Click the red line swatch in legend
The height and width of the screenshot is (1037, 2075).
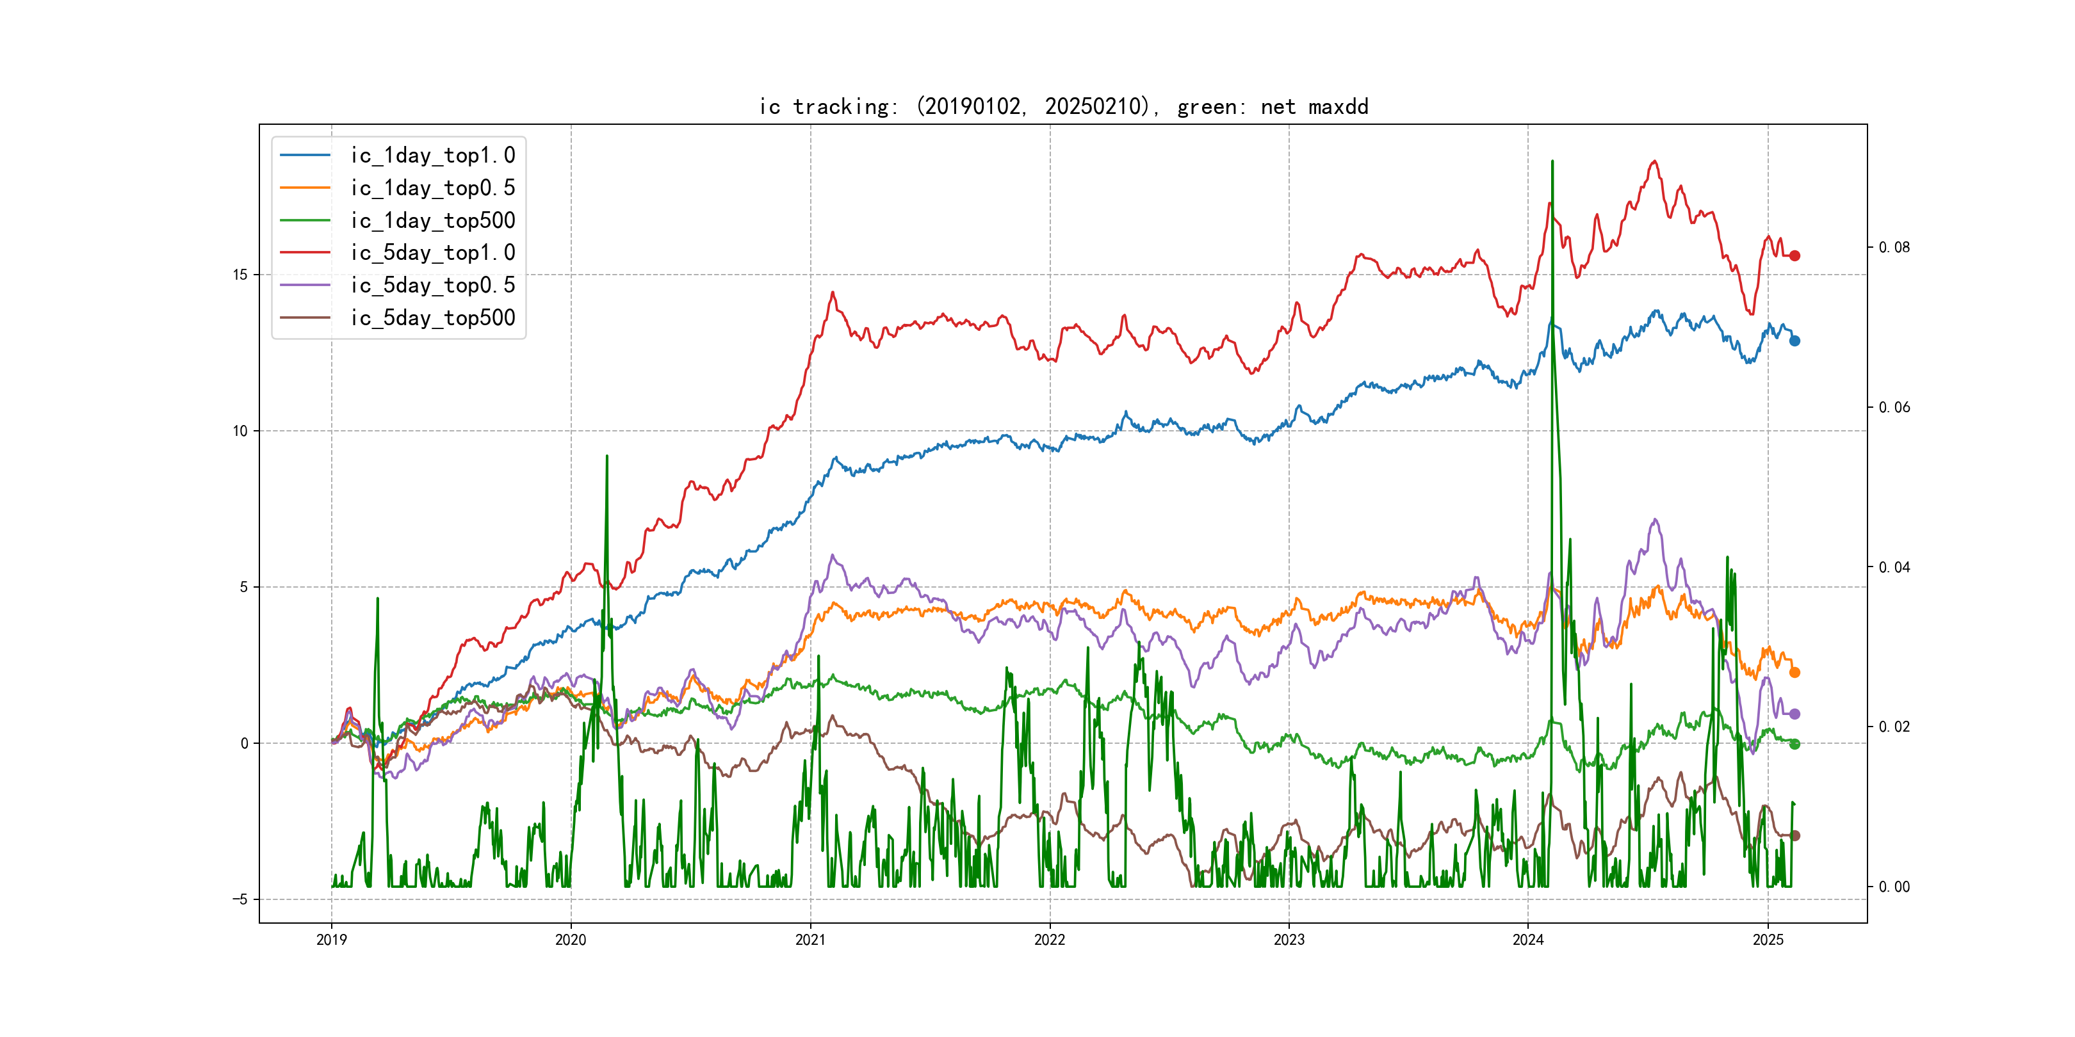304,253
